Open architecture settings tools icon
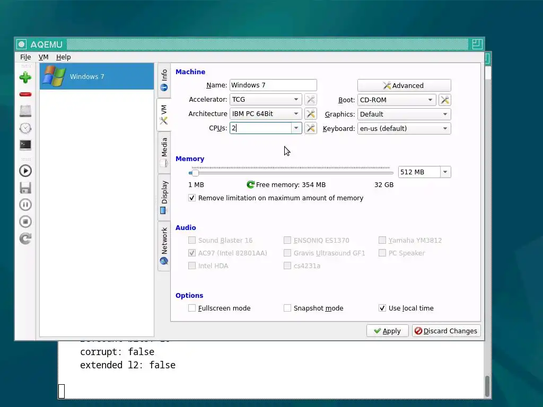Viewport: 543px width, 407px height. pyautogui.click(x=311, y=114)
